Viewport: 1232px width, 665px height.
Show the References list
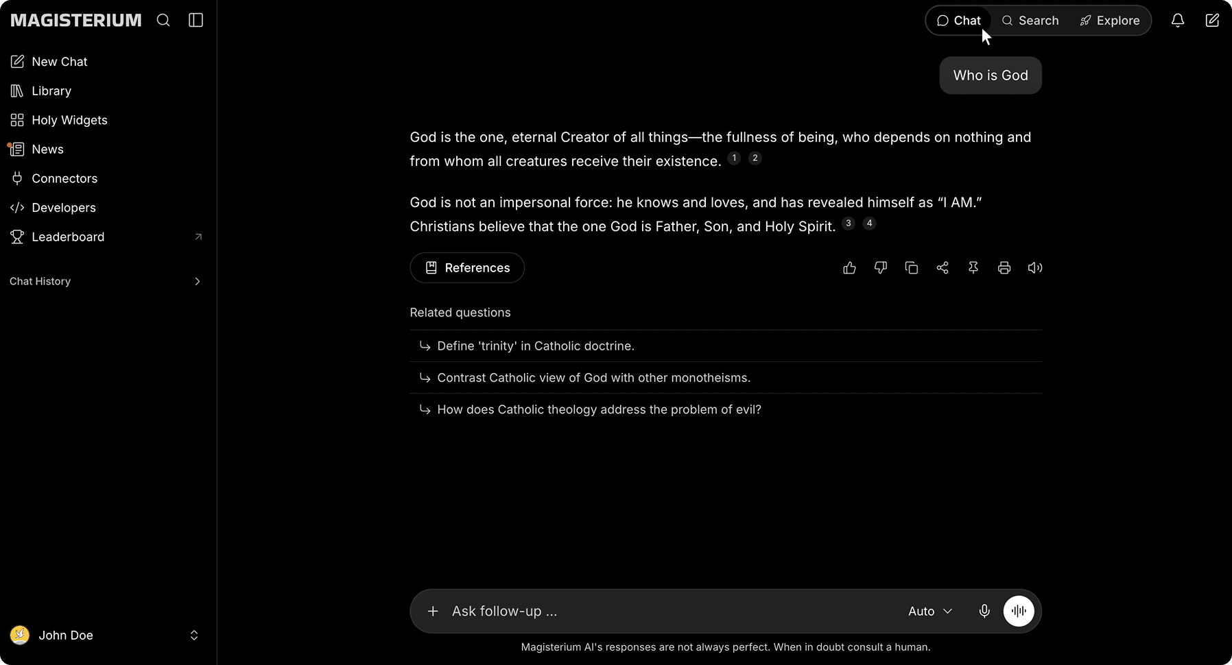(x=467, y=268)
